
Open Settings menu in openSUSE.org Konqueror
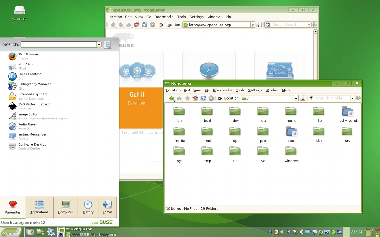(197, 17)
